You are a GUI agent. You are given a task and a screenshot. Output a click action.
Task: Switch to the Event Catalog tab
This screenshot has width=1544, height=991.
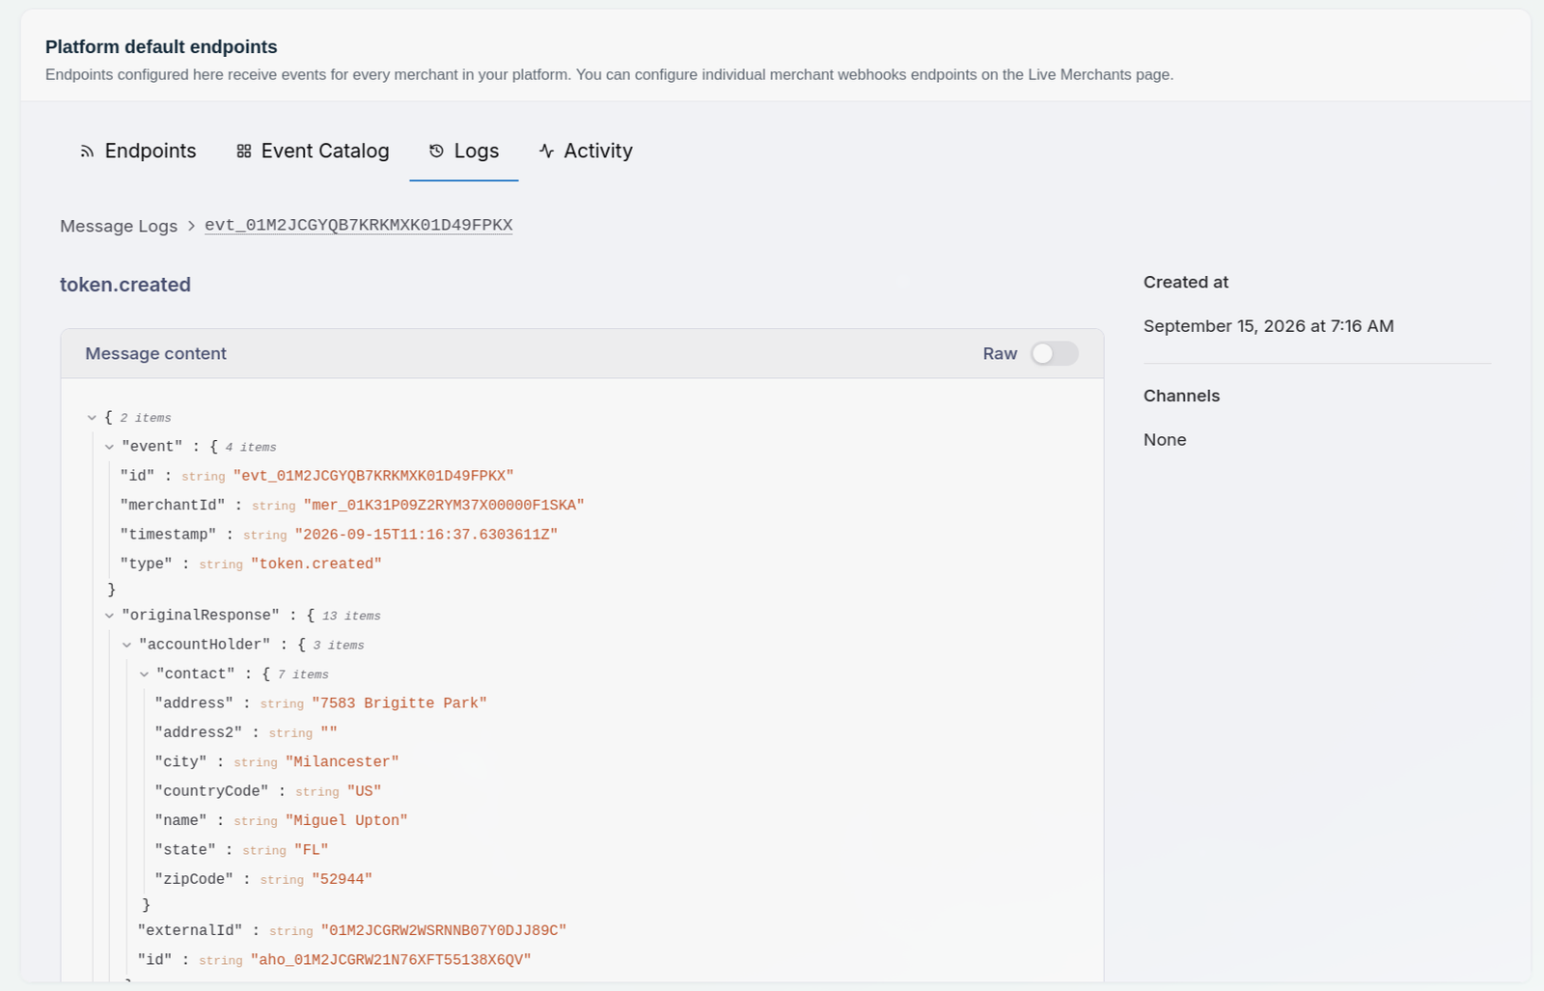313,151
